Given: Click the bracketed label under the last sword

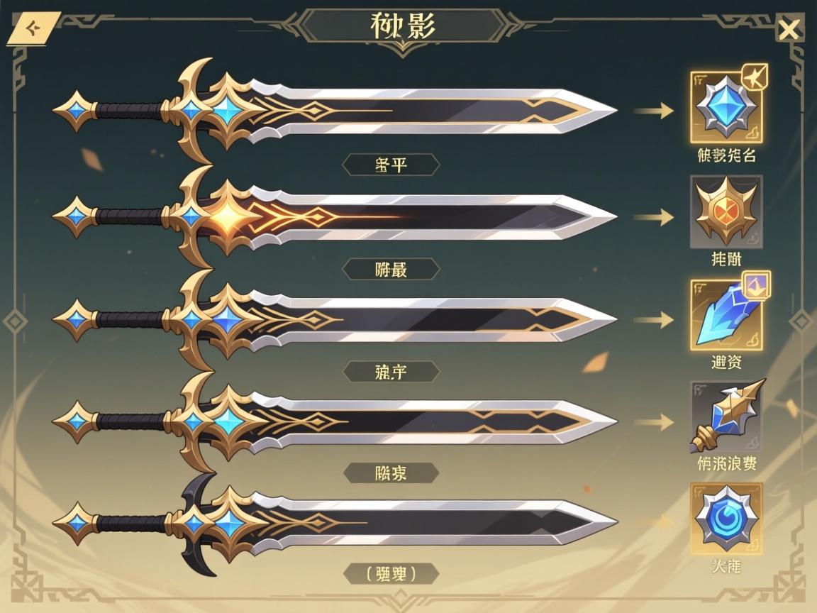Looking at the screenshot, I should pyautogui.click(x=391, y=574).
